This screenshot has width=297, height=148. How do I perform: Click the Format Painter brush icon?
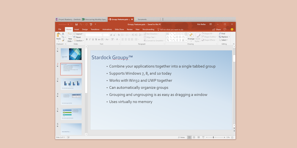pos(63,40)
